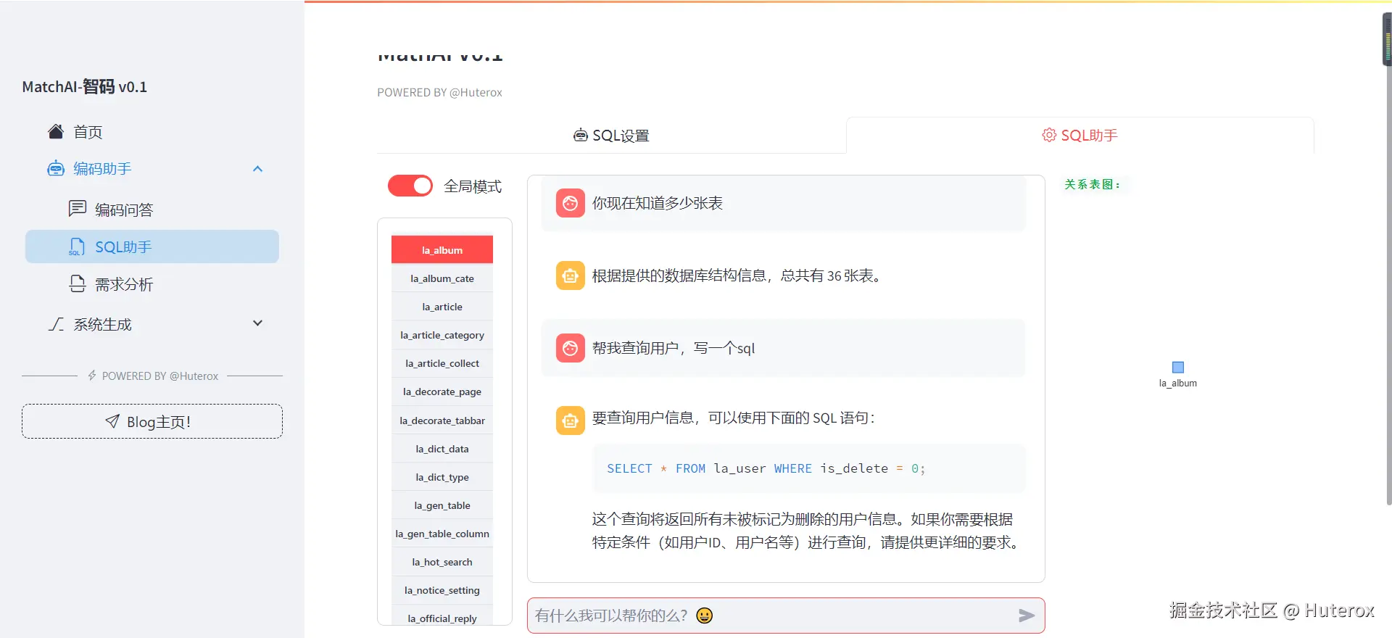Click the home icon beside 首页
The height and width of the screenshot is (638, 1392).
56,131
